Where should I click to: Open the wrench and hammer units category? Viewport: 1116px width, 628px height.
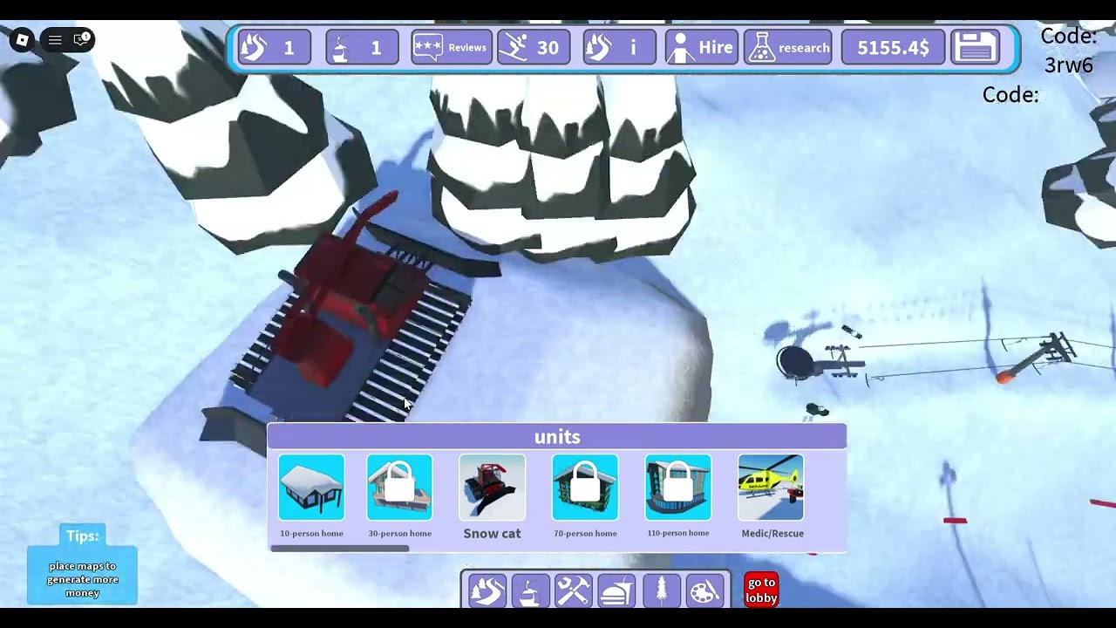574,592
